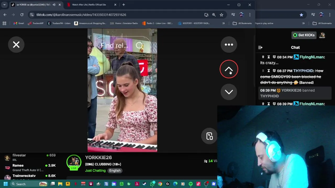Open Ramee channel in the sidebar
The width and height of the screenshot is (335, 188).
click(x=30, y=168)
